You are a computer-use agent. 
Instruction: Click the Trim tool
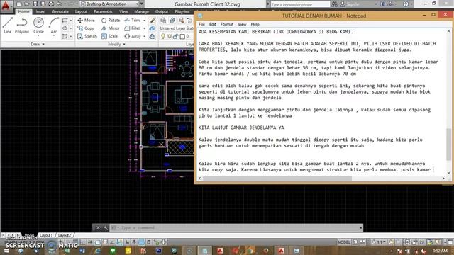tap(133, 21)
